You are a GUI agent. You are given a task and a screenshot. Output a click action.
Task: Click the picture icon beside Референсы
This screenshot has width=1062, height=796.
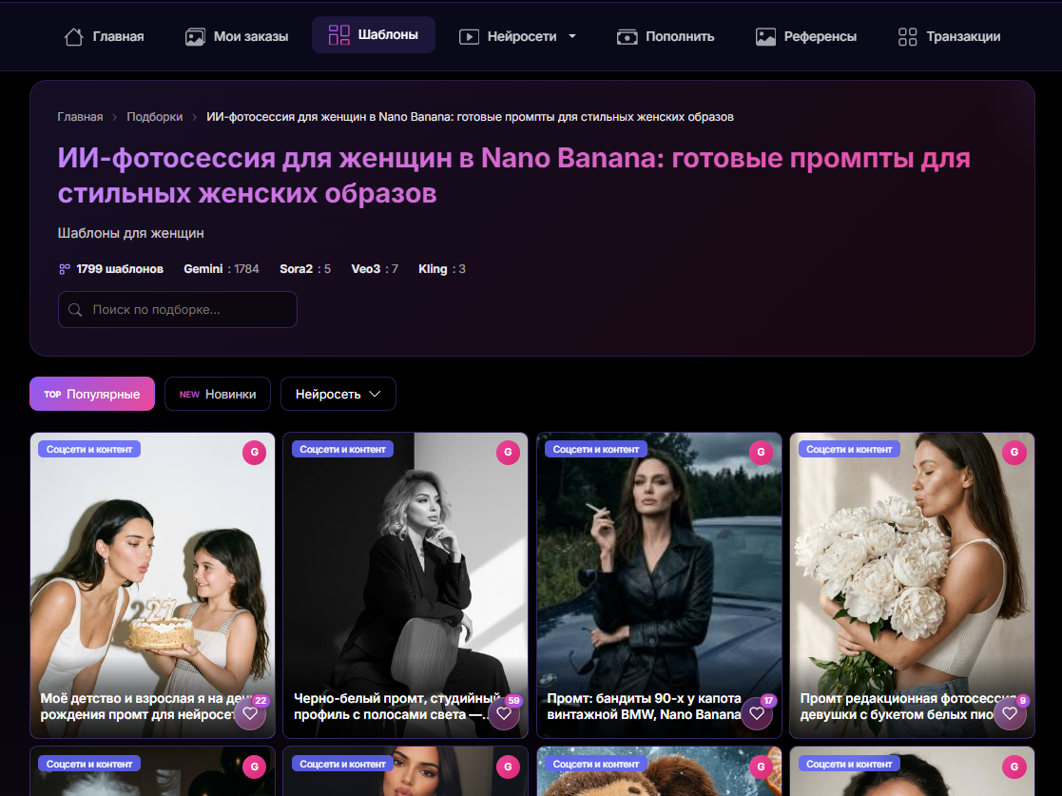coord(765,36)
